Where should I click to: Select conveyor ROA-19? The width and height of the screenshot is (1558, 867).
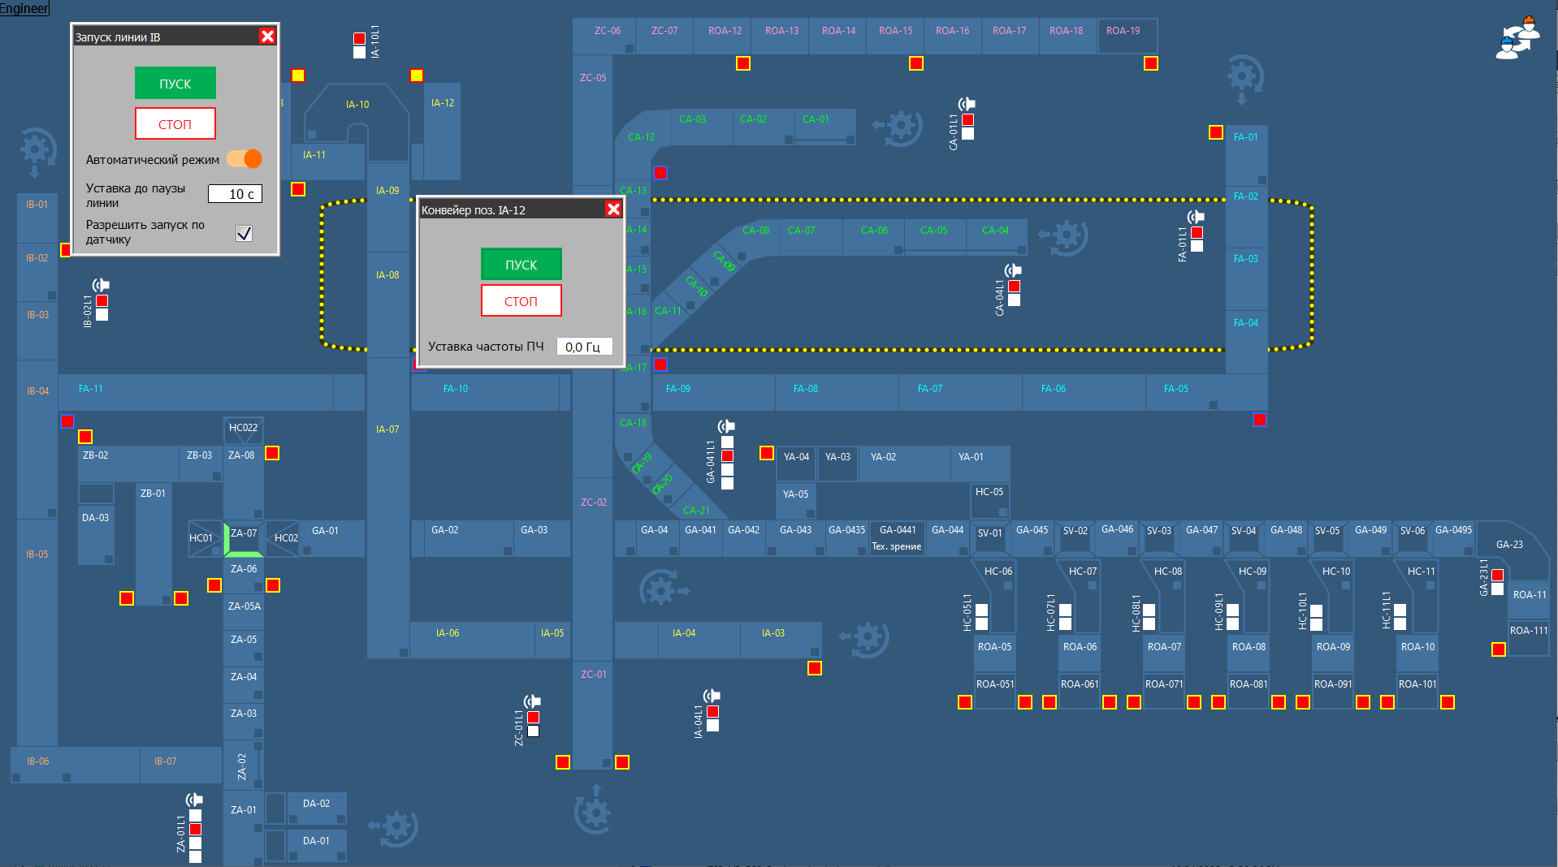point(1127,37)
